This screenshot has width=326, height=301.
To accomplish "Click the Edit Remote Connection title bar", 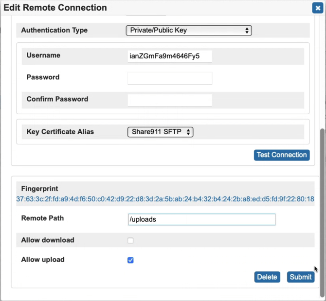I will tap(146, 8).
